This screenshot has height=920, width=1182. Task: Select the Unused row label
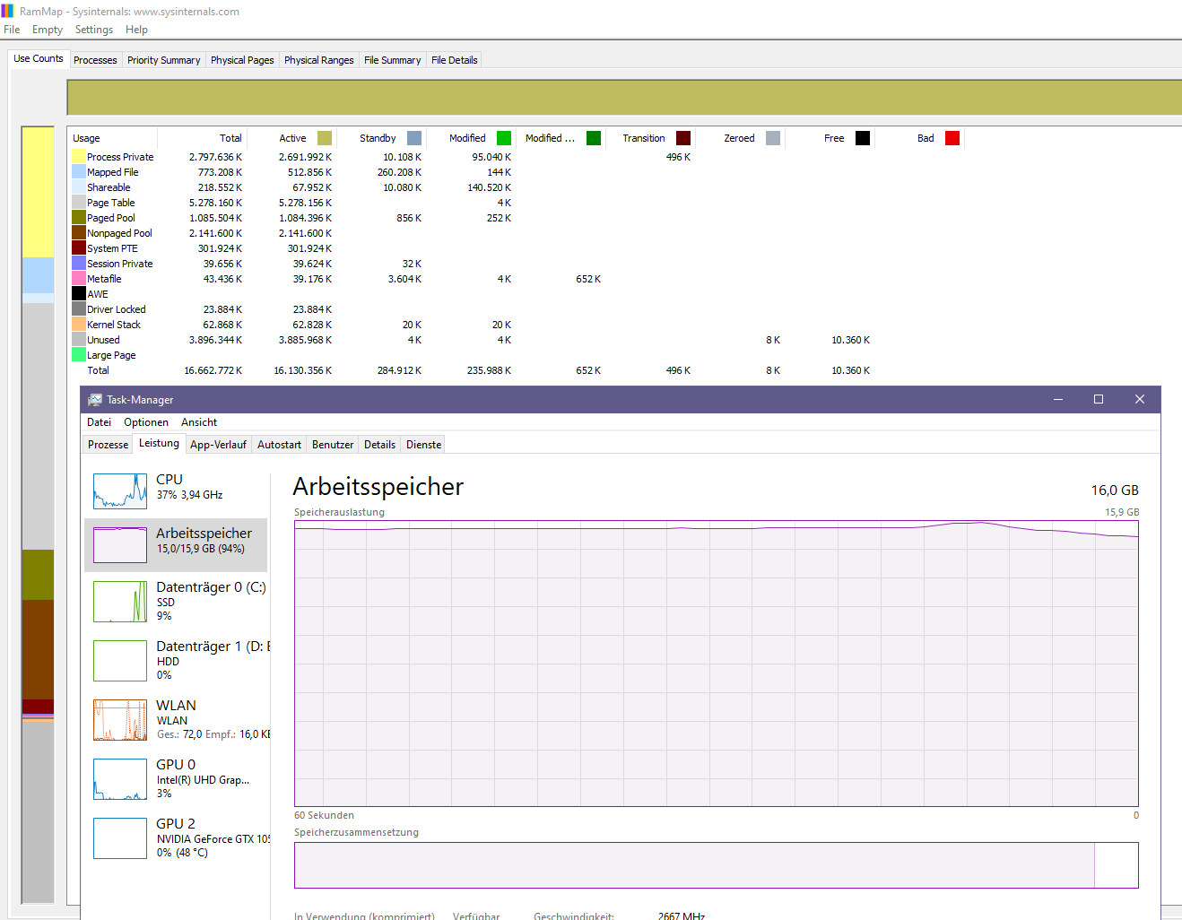point(103,340)
